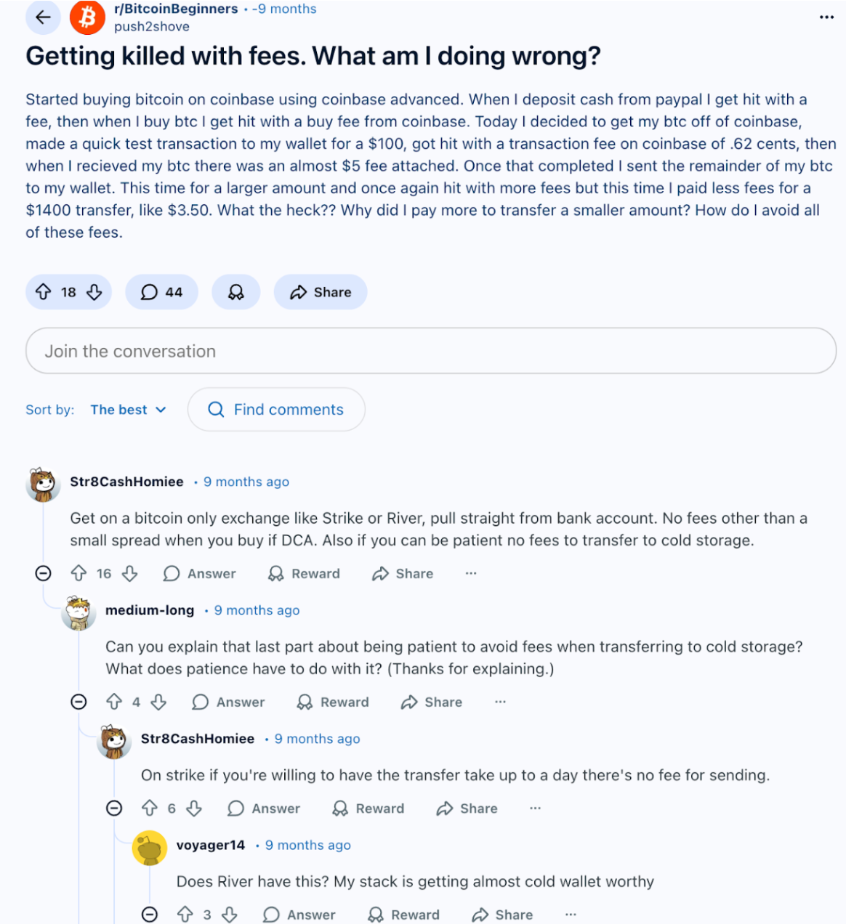The height and width of the screenshot is (924, 846).
Task: Upvote medium-long's reply
Action: click(113, 702)
